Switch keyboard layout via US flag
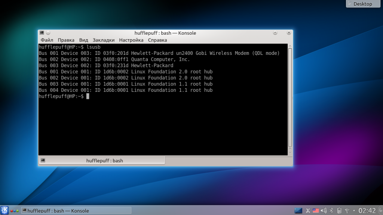The height and width of the screenshot is (215, 383). pyautogui.click(x=316, y=211)
